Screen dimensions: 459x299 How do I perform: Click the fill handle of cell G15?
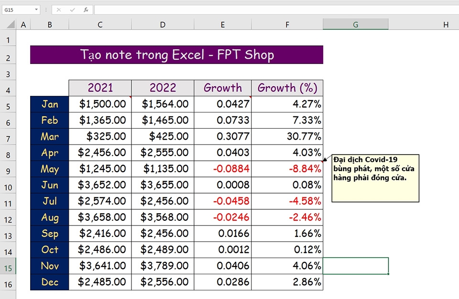(x=388, y=274)
